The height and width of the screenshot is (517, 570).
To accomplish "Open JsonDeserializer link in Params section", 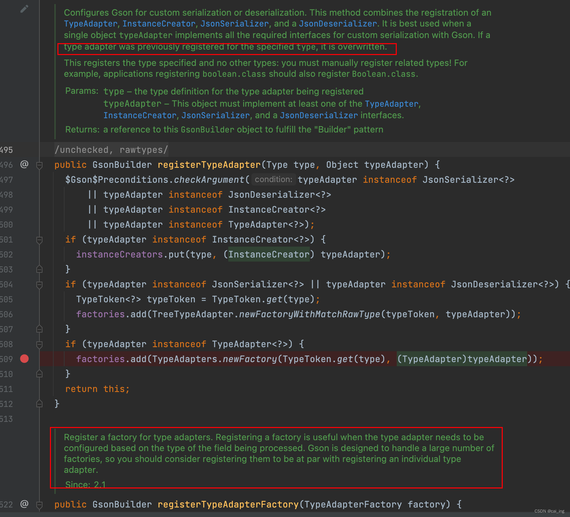I will point(319,115).
